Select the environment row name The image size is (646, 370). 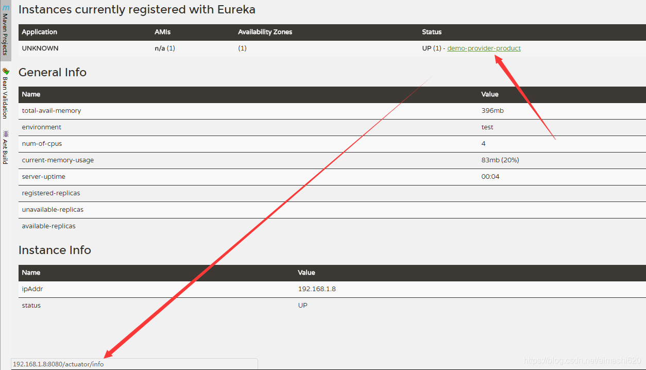point(42,127)
